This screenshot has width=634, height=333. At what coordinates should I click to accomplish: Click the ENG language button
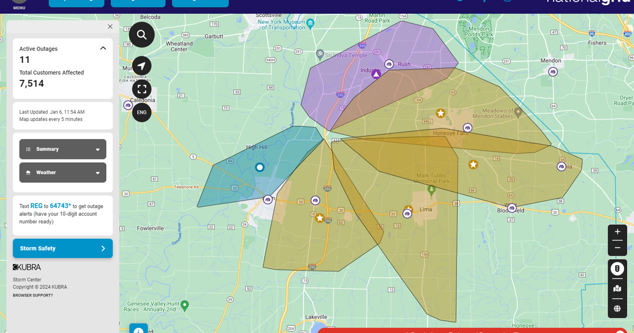pos(142,113)
